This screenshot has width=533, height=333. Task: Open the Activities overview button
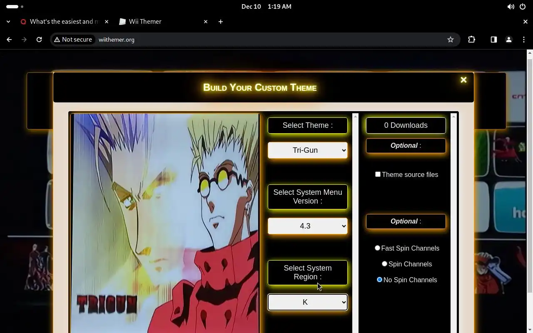(15, 7)
